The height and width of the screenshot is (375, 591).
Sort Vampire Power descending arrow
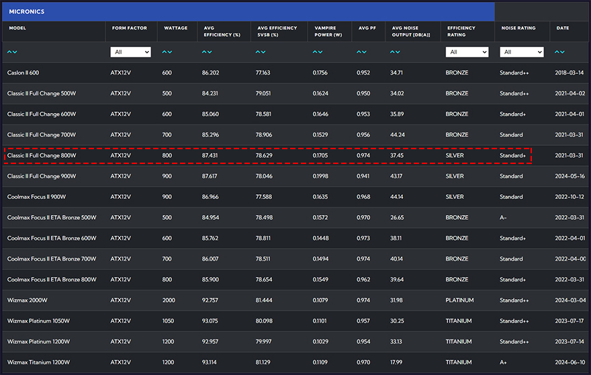tap(320, 52)
